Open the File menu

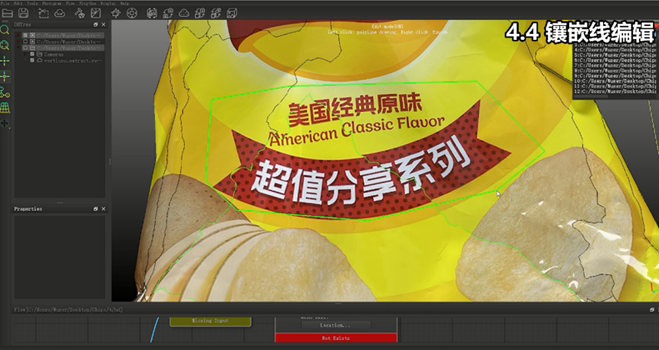click(x=5, y=3)
